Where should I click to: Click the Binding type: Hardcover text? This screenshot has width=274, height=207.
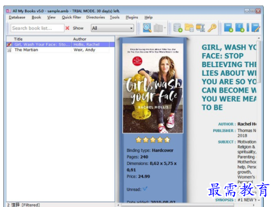[150, 150]
